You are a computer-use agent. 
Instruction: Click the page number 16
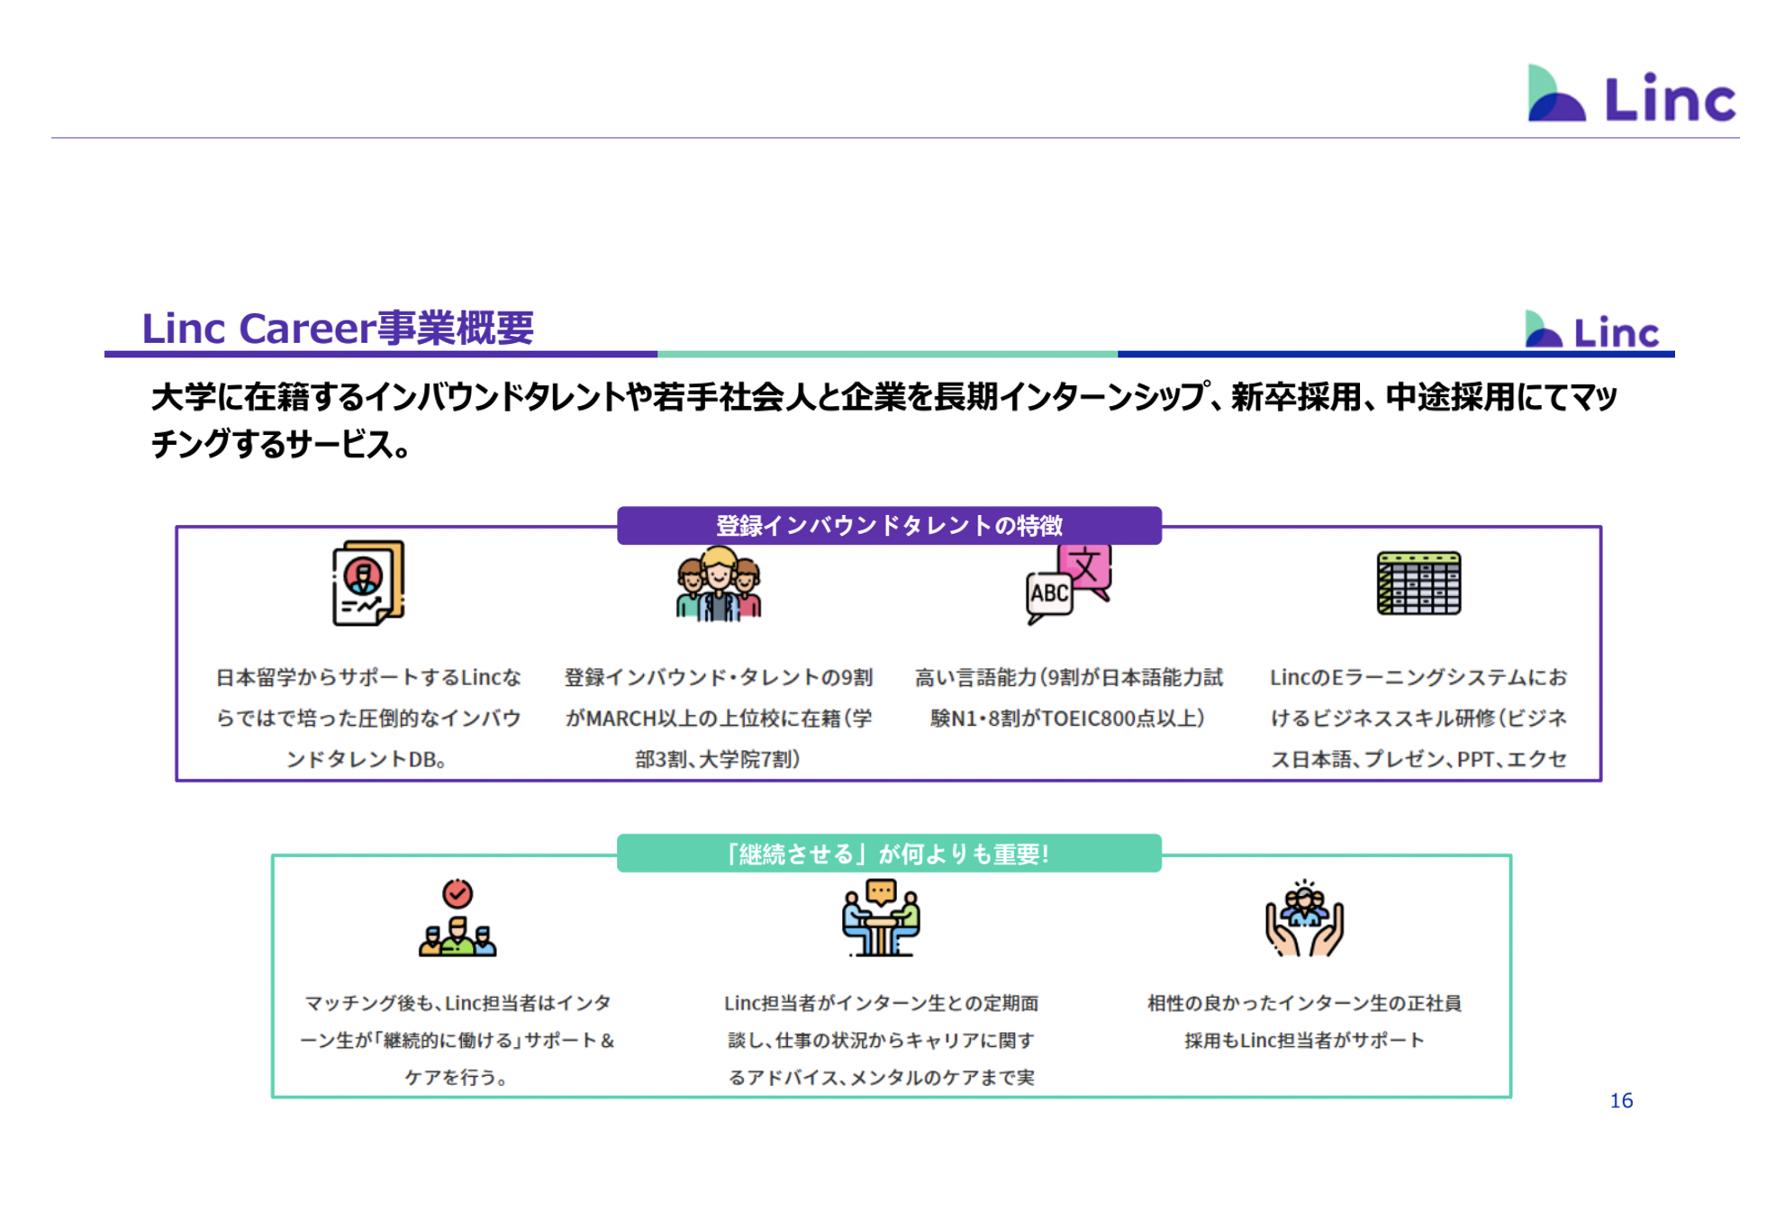point(1621,1100)
